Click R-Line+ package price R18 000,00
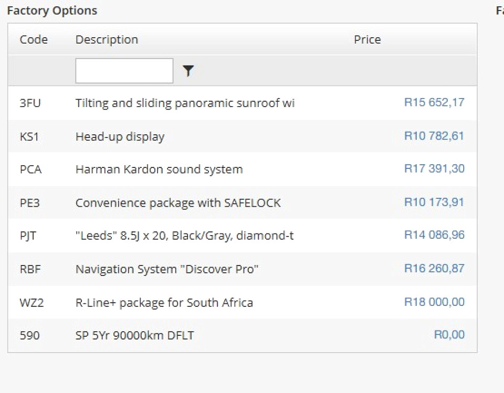This screenshot has height=393, width=504. click(x=434, y=302)
